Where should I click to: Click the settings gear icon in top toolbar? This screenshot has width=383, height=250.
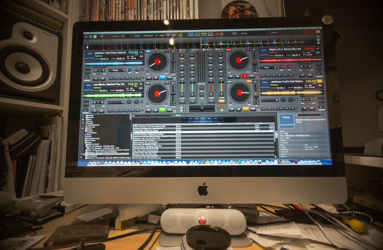(x=102, y=36)
